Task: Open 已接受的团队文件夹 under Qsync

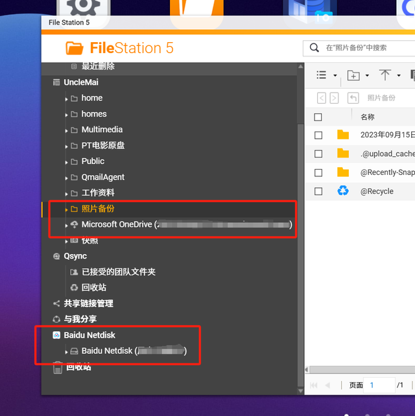Action: click(119, 272)
